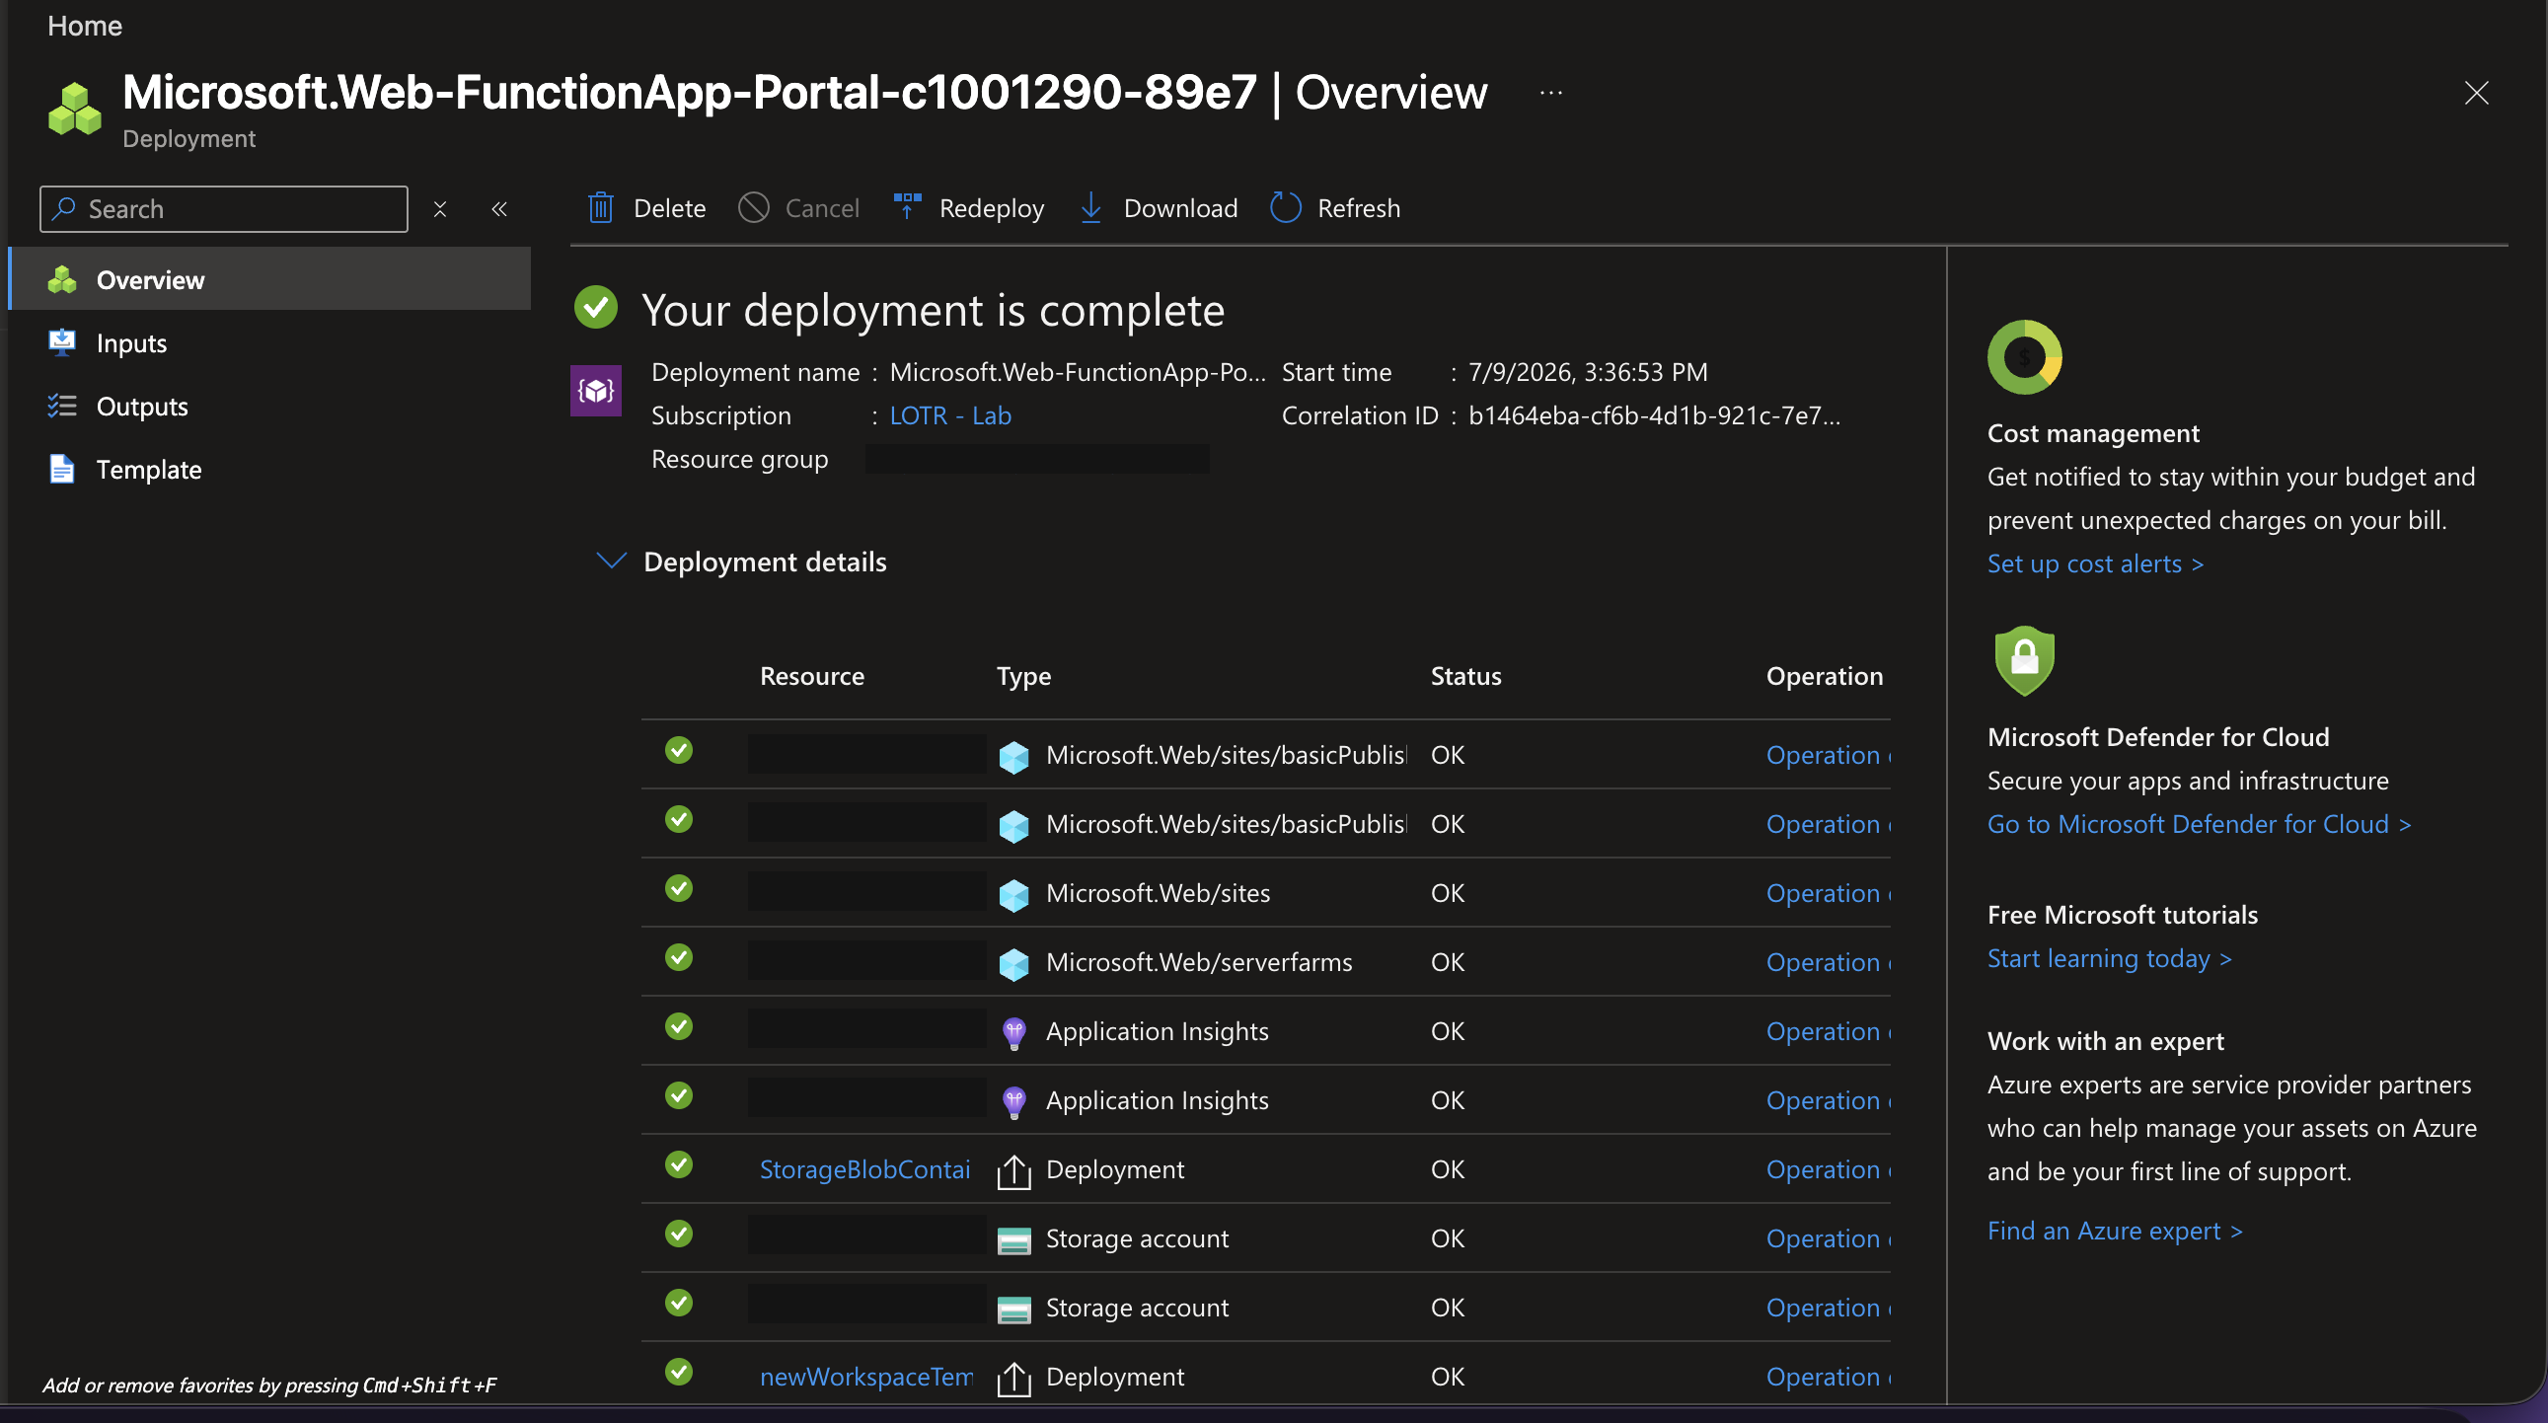Click the Microsoft.Web/serverfarms resource type icon
This screenshot has height=1423, width=2548.
coord(1013,964)
